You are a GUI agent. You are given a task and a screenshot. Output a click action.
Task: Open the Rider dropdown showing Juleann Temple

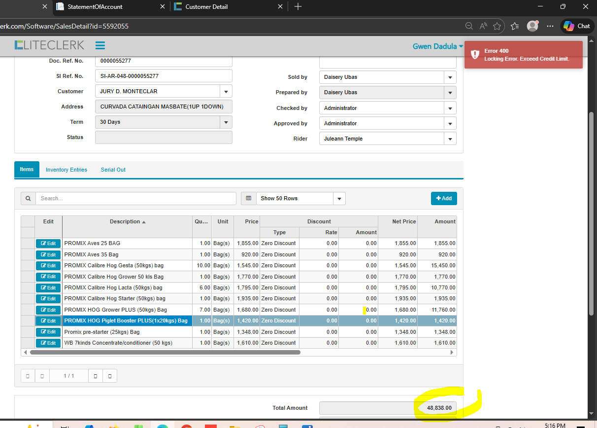click(450, 139)
